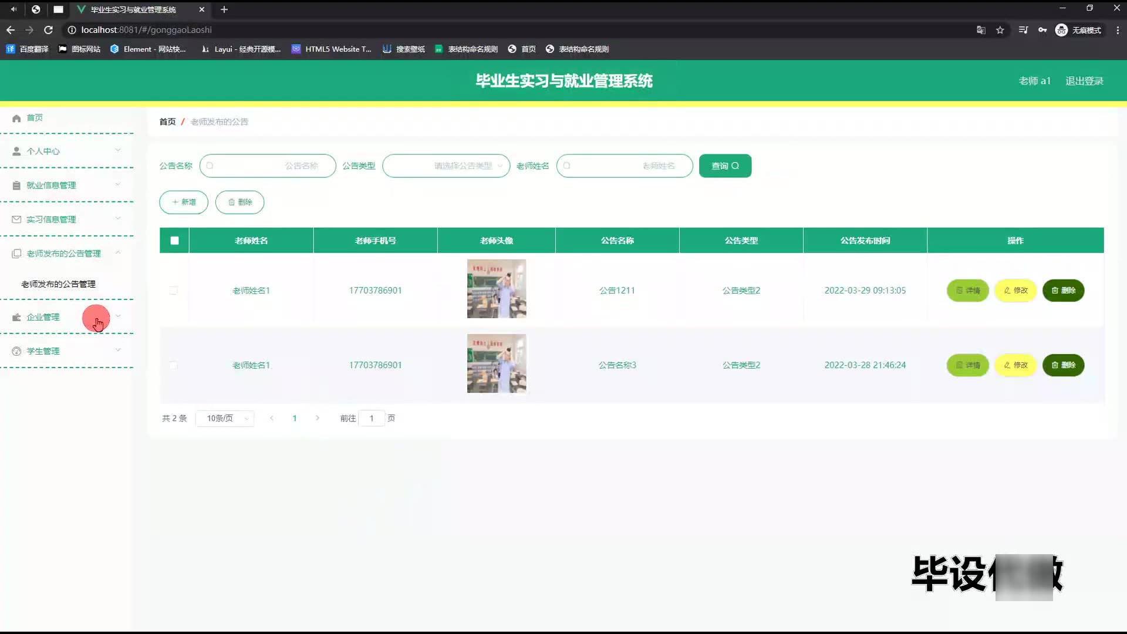Click the home icon in sidebar
This screenshot has height=634, width=1127.
[16, 118]
